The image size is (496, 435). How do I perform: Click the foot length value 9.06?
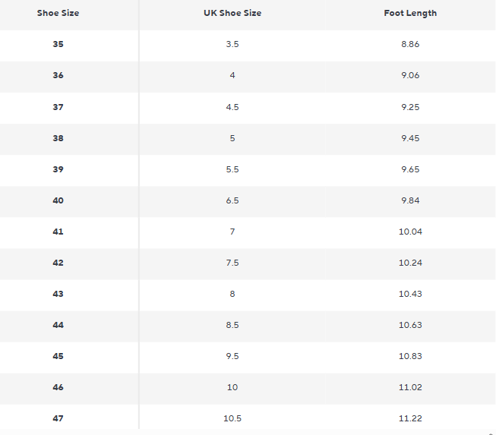click(410, 76)
